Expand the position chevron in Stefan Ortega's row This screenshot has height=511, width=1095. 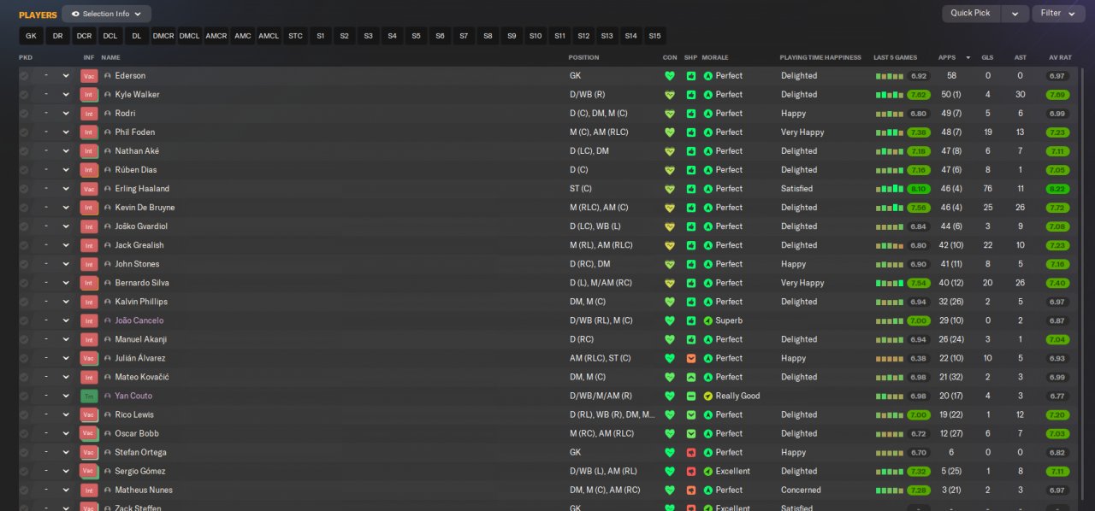point(66,452)
